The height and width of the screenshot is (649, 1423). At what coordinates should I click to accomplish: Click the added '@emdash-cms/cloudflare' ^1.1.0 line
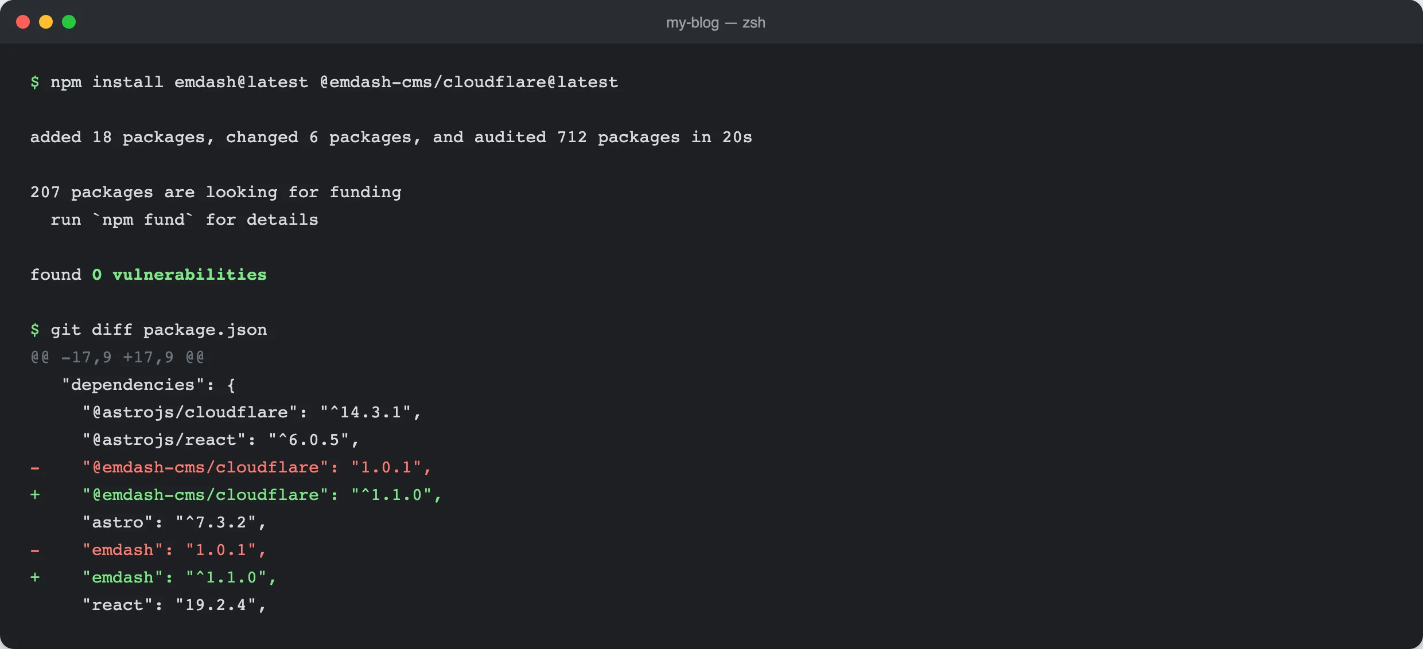pyautogui.click(x=236, y=495)
